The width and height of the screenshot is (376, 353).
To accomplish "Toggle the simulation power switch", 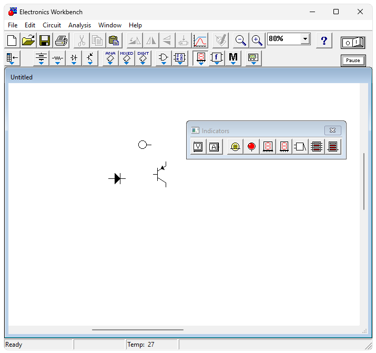I will click(x=353, y=43).
